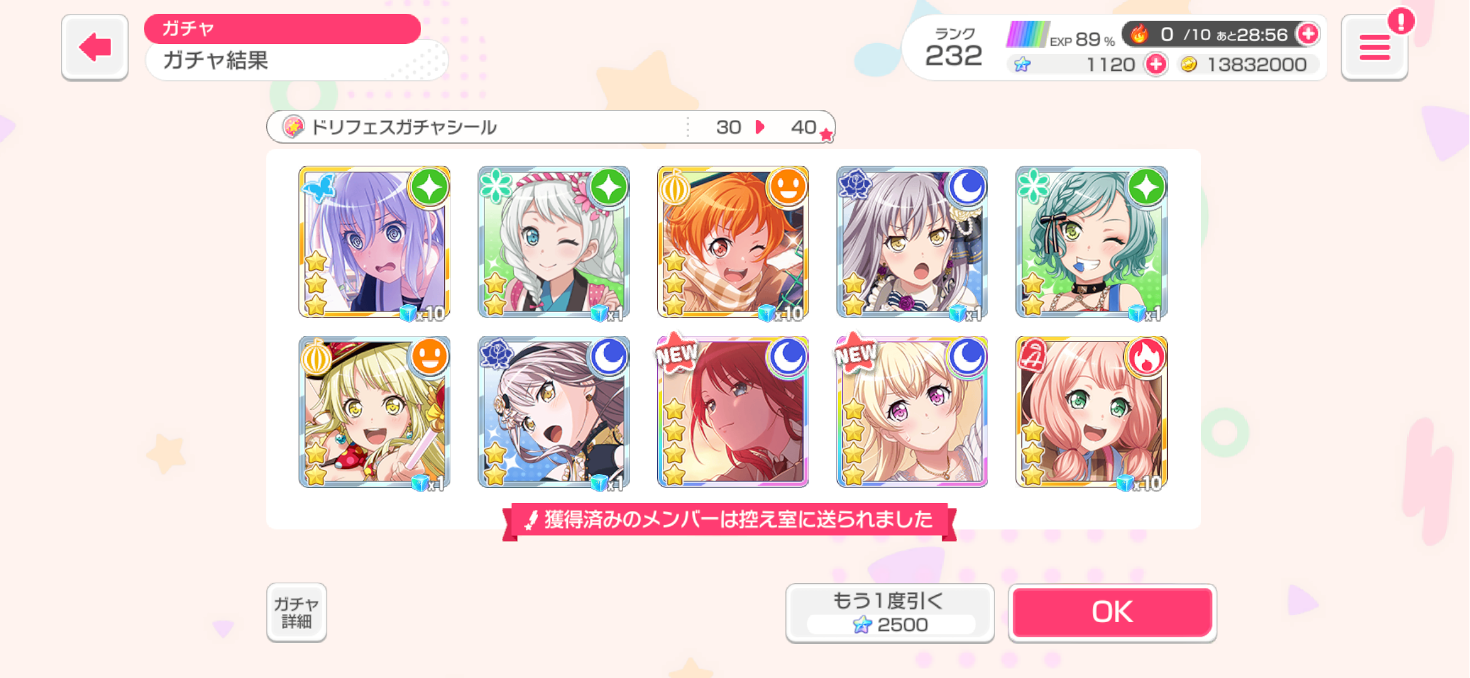Tap the plus icon to refill live boosts
This screenshot has width=1470, height=678.
1308,34
